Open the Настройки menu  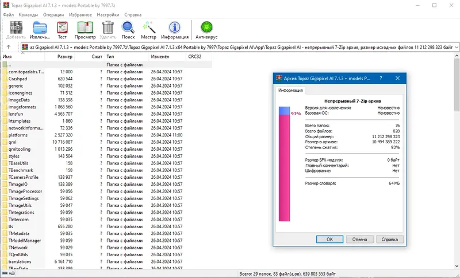pos(108,14)
